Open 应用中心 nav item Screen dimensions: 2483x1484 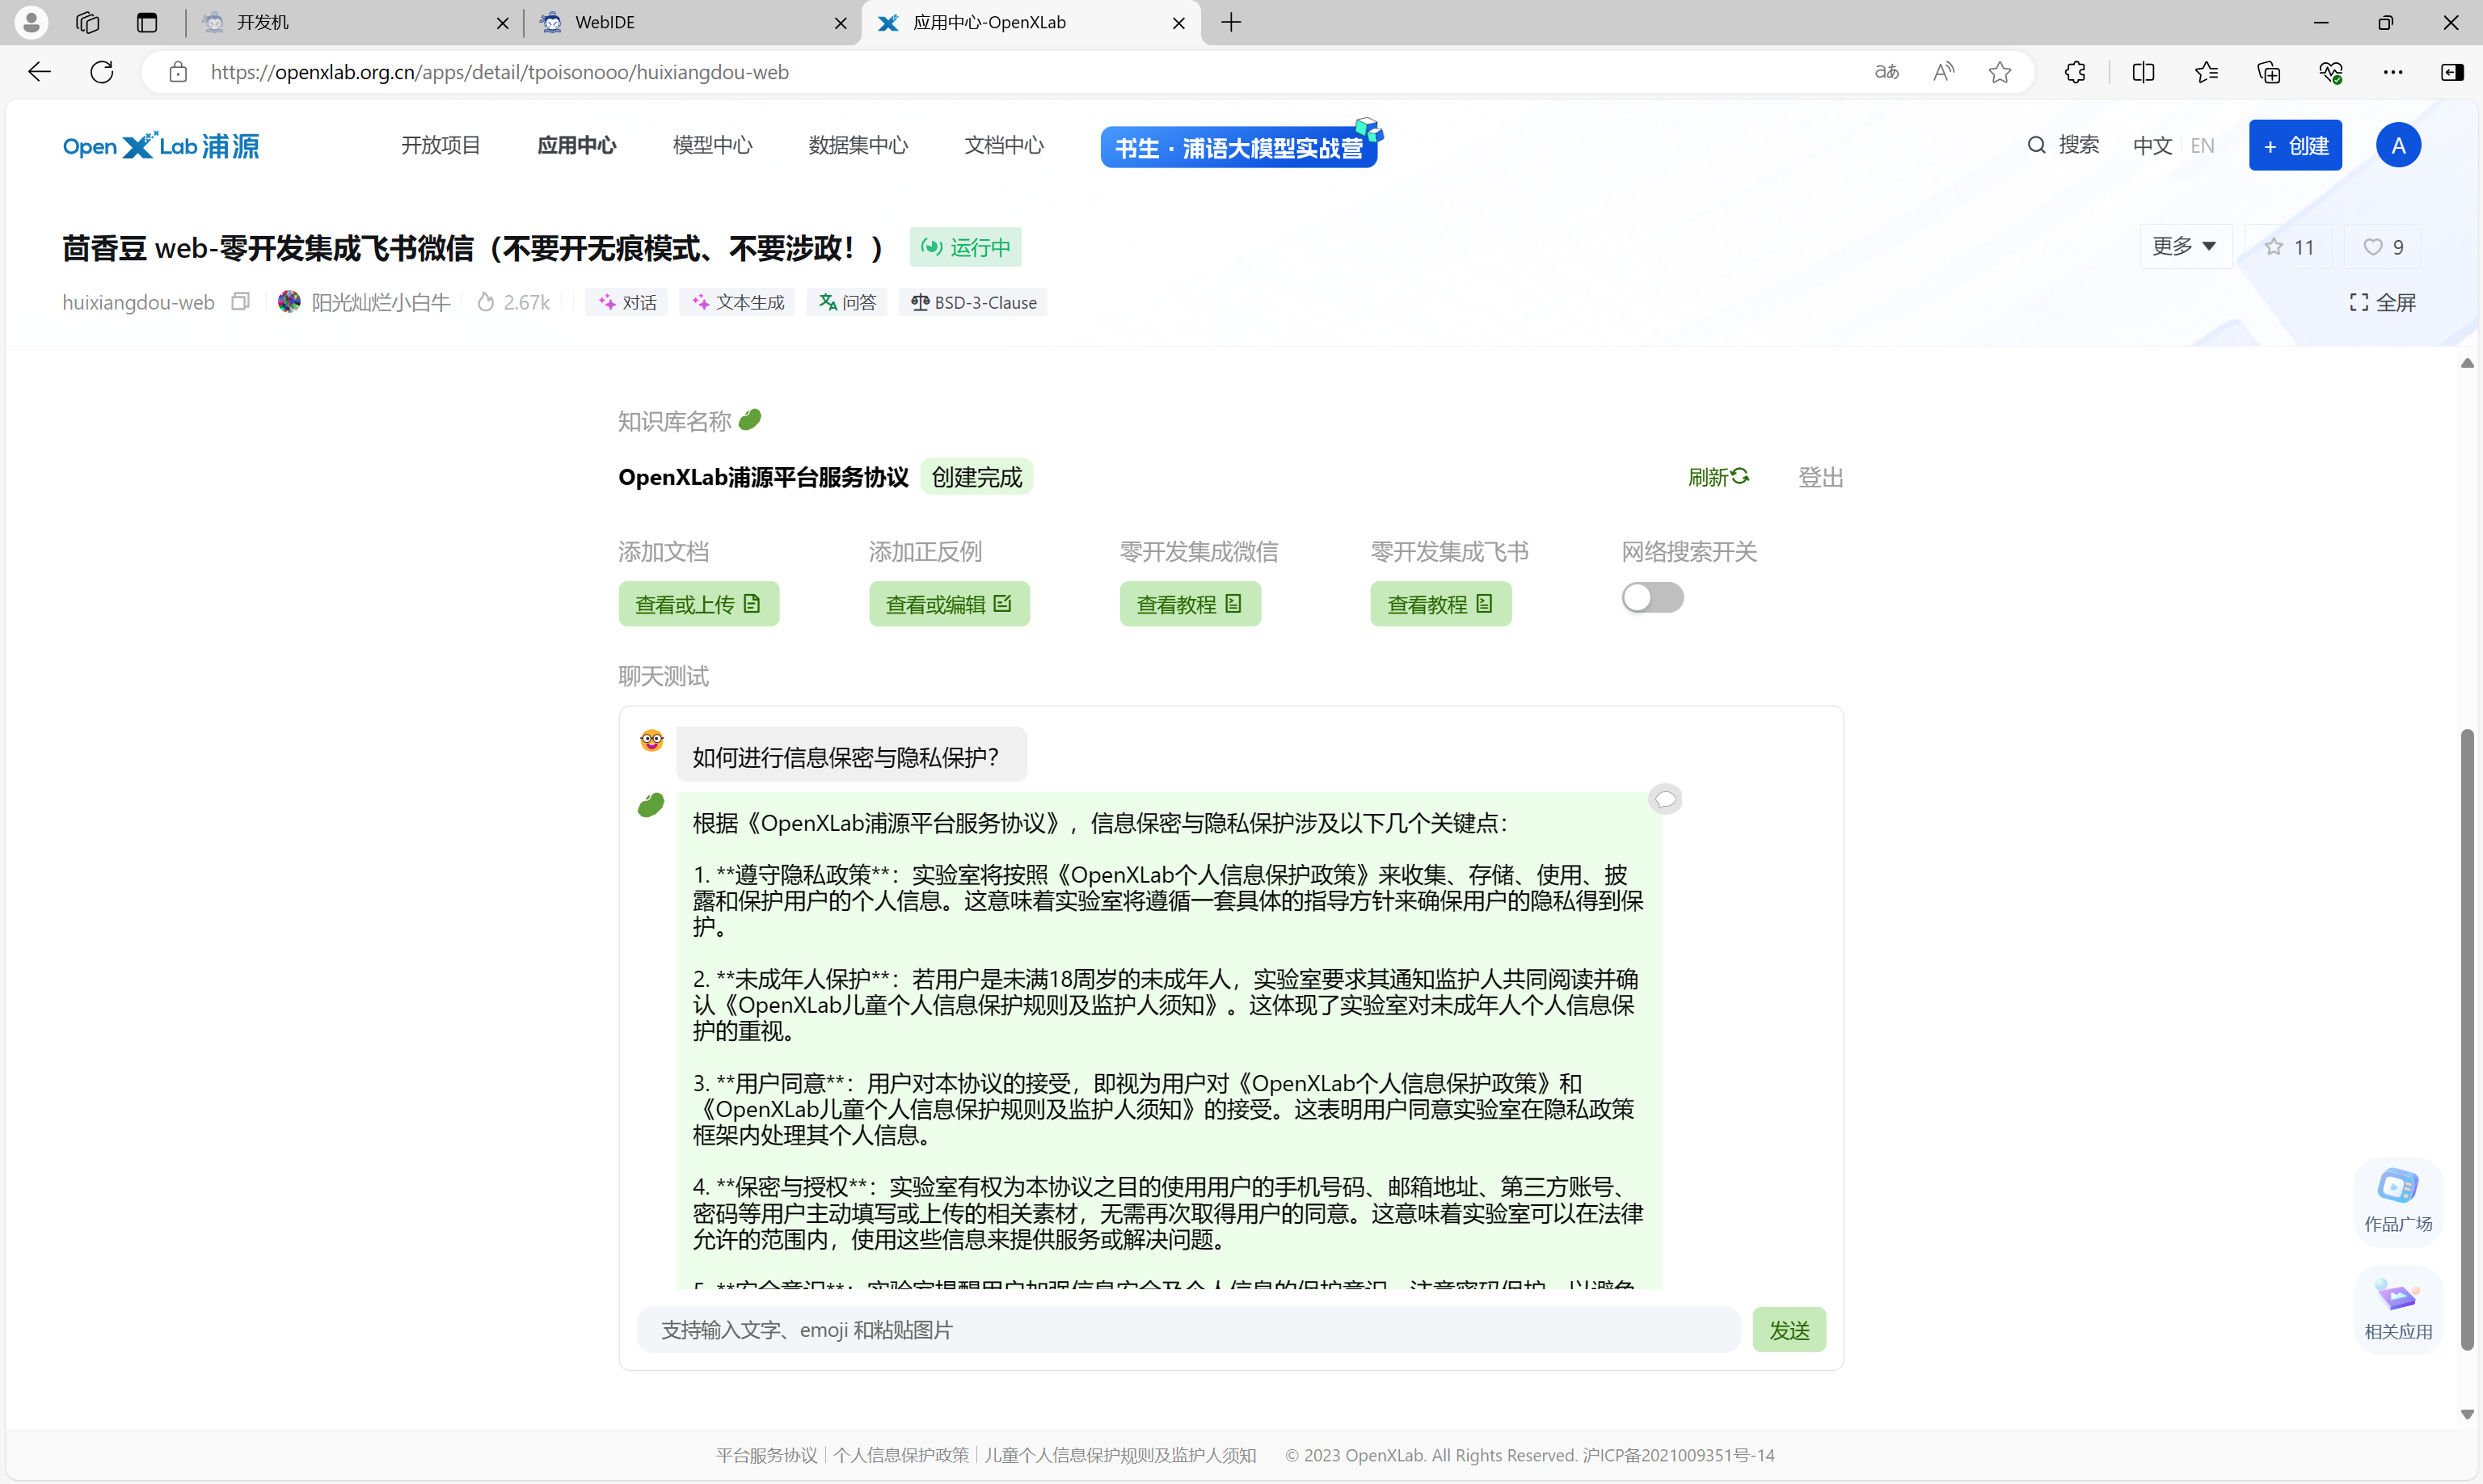(x=576, y=146)
